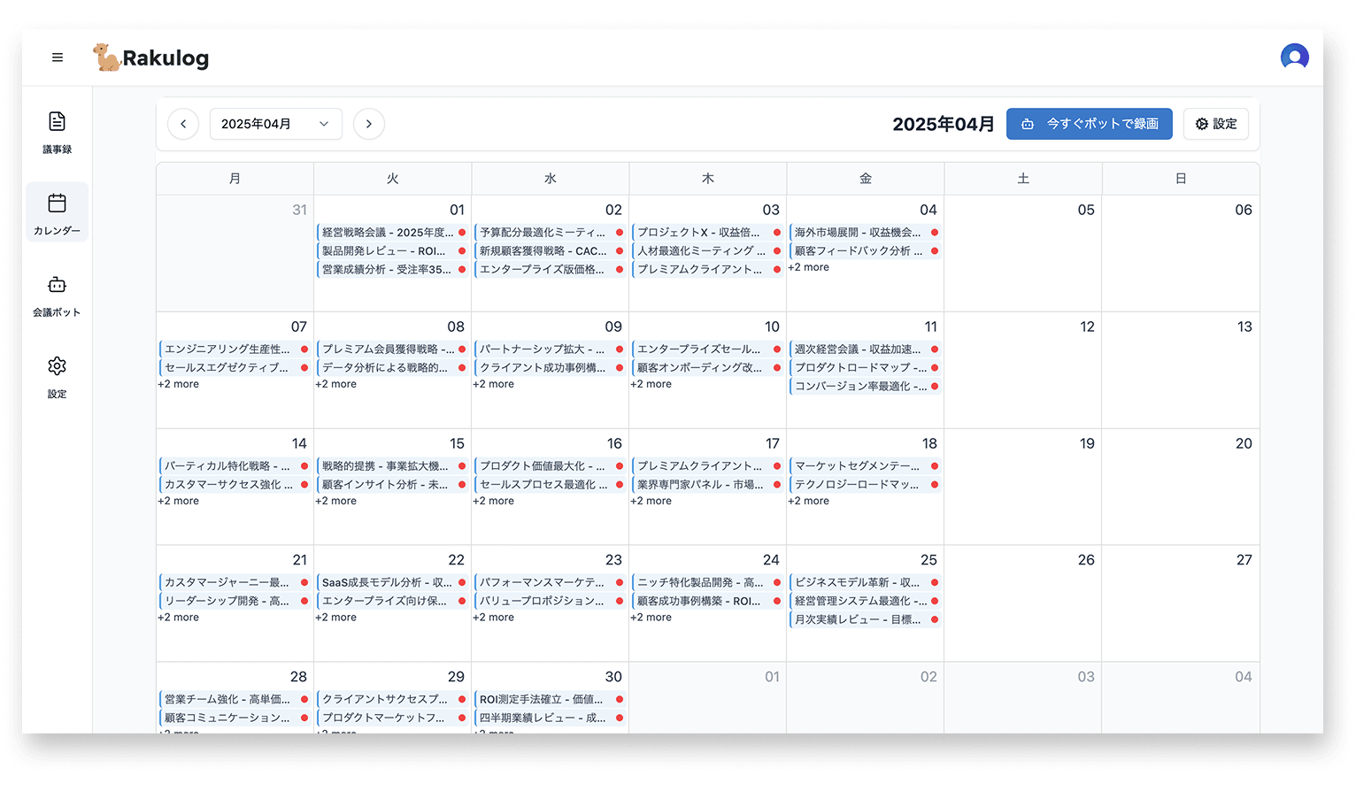1356x791 pixels.
Task: Go to next month with right chevron
Action: coord(369,124)
